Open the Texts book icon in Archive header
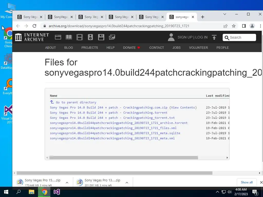 [x=69, y=37]
